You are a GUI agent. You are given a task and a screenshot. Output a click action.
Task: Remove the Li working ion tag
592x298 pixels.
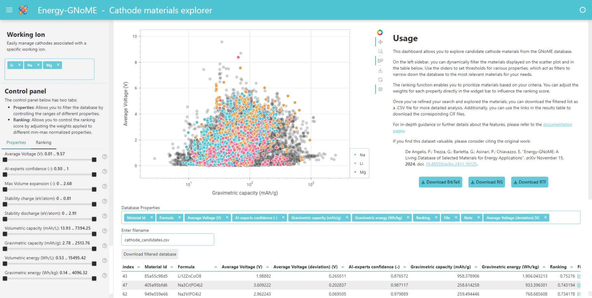point(20,65)
